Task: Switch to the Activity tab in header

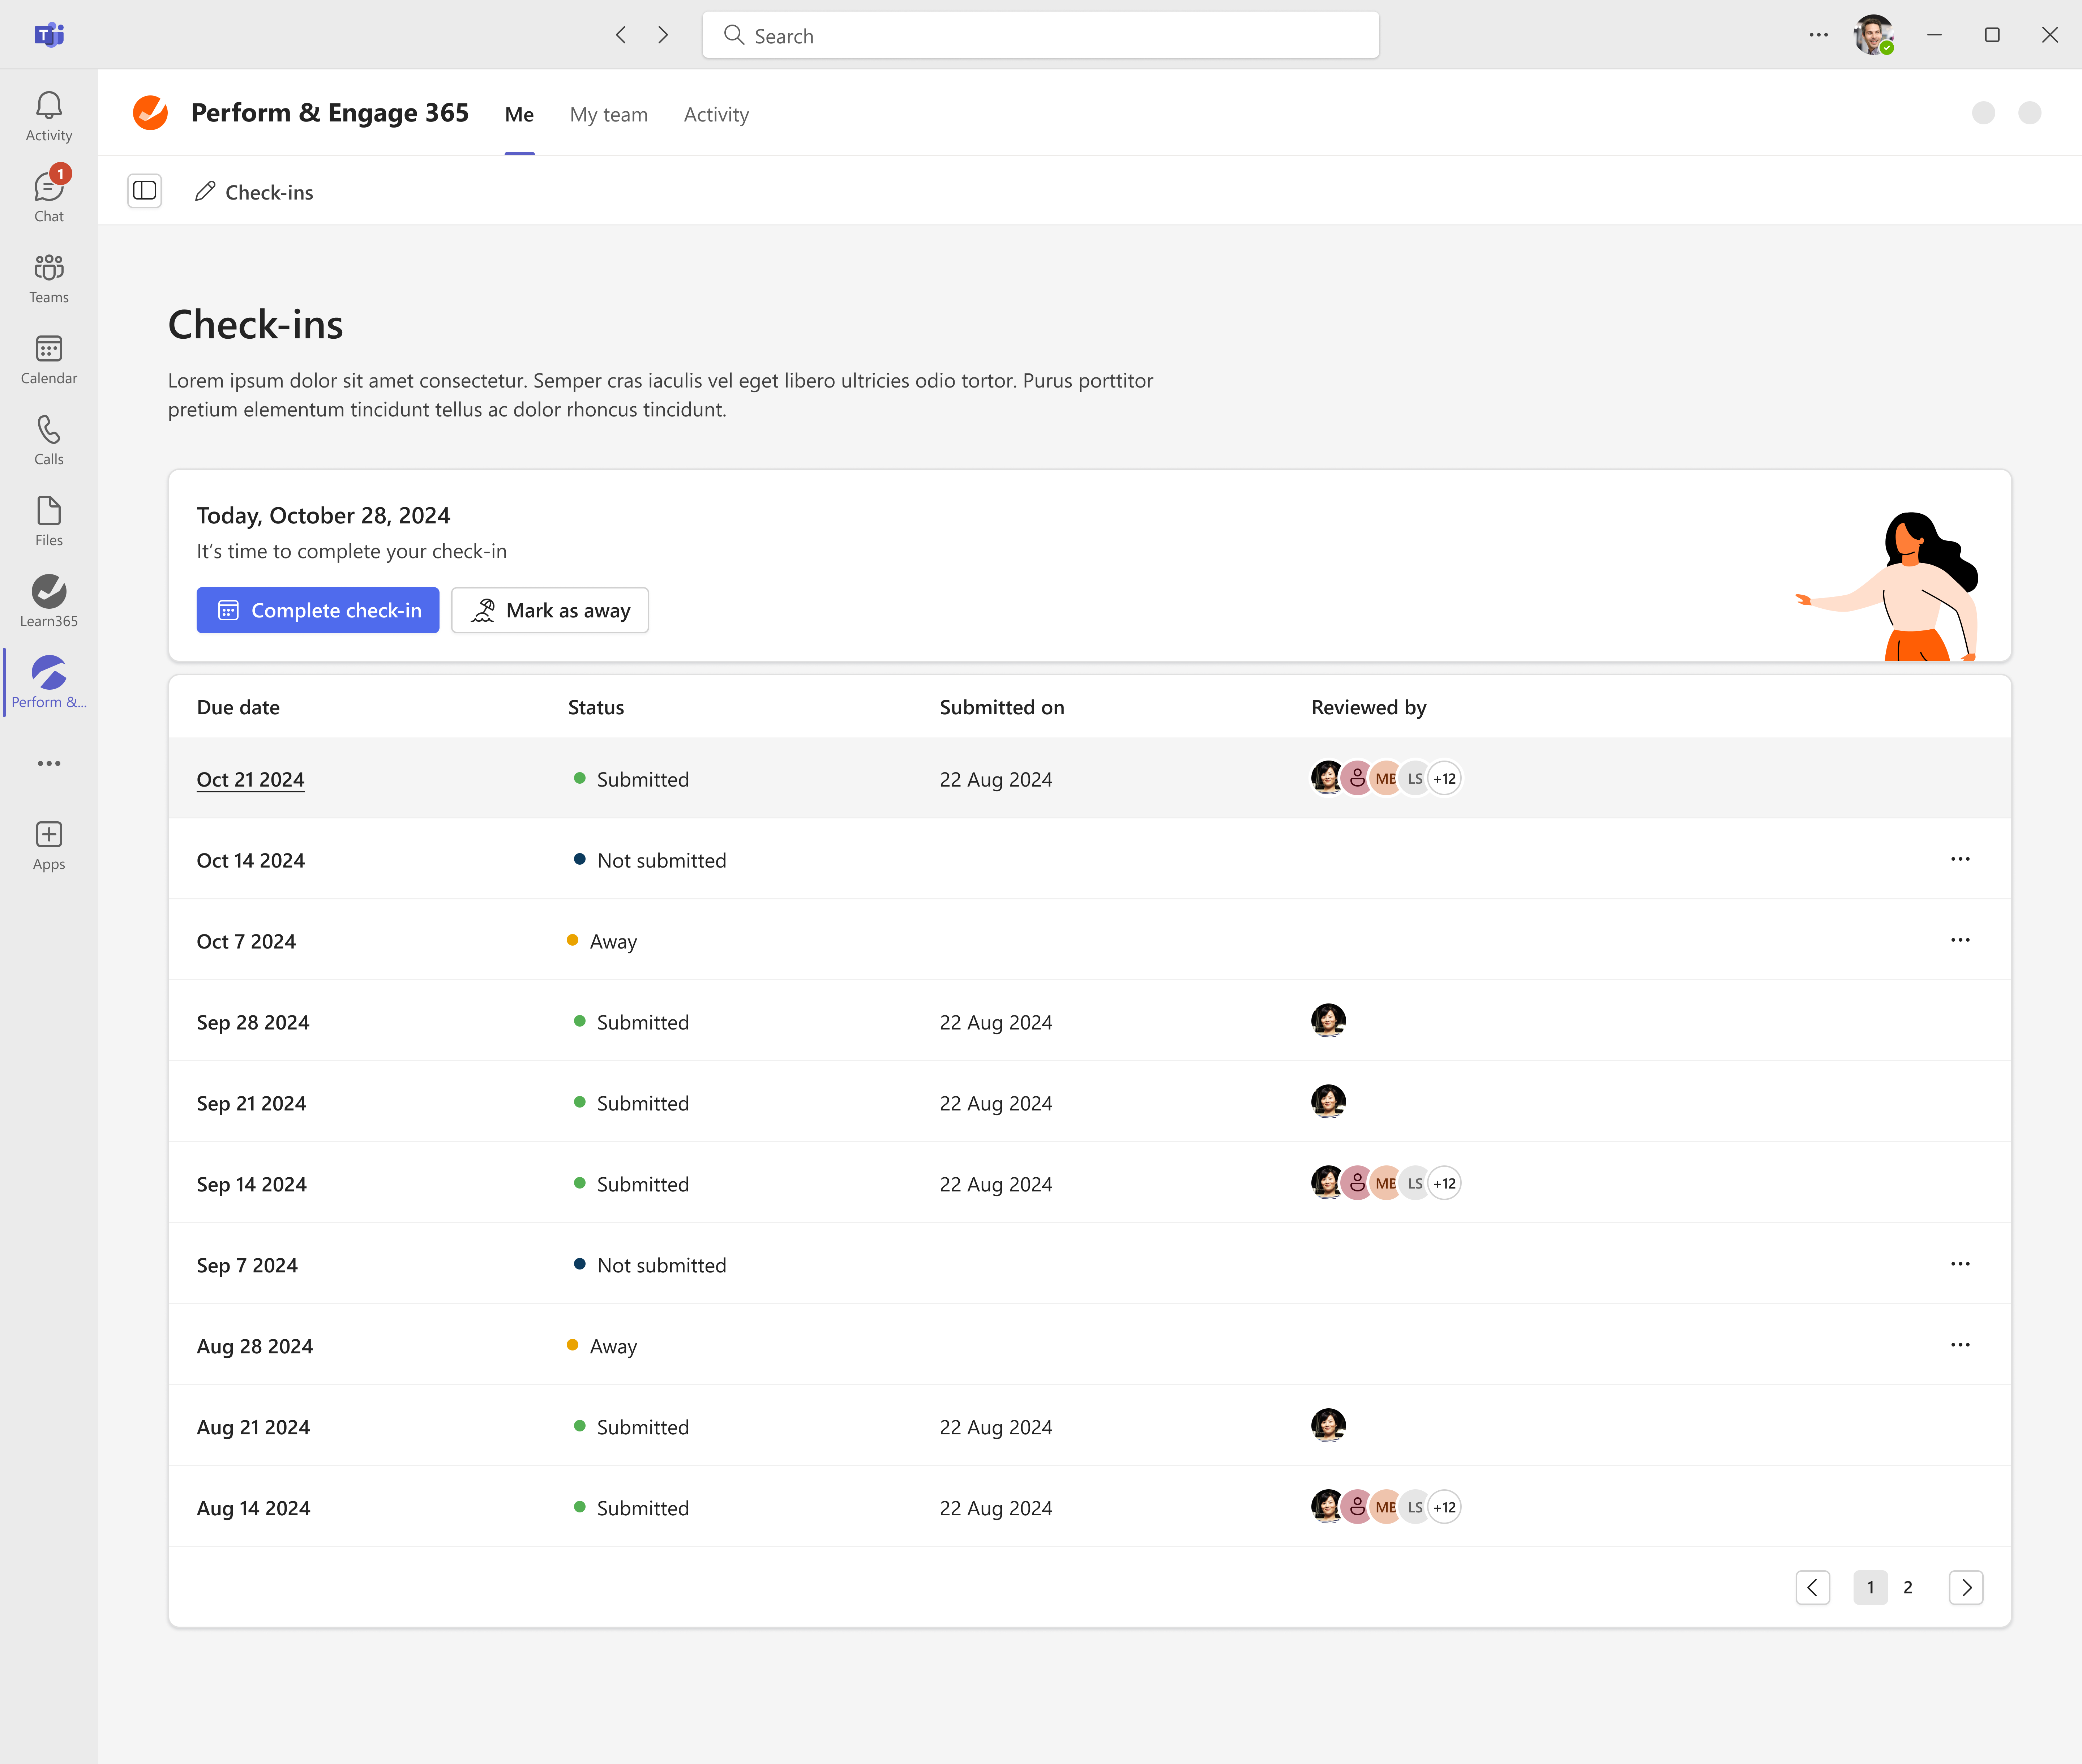Action: click(x=716, y=115)
